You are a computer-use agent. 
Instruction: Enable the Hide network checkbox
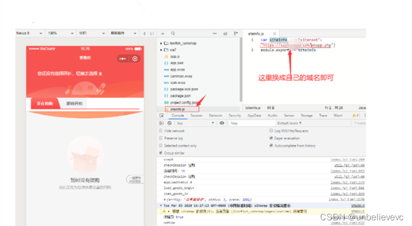point(161,131)
